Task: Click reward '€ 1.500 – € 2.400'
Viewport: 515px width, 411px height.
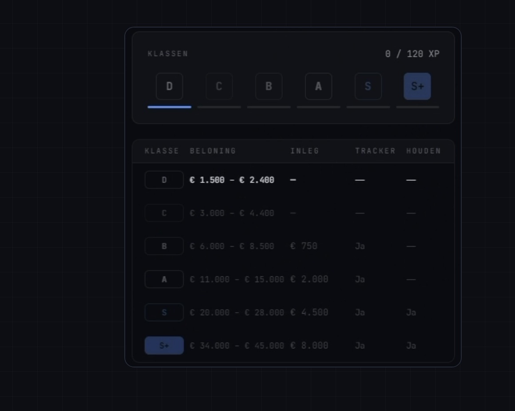Action: tap(232, 180)
